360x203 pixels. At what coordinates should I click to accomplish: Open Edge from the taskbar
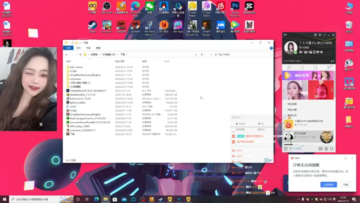coord(96,199)
